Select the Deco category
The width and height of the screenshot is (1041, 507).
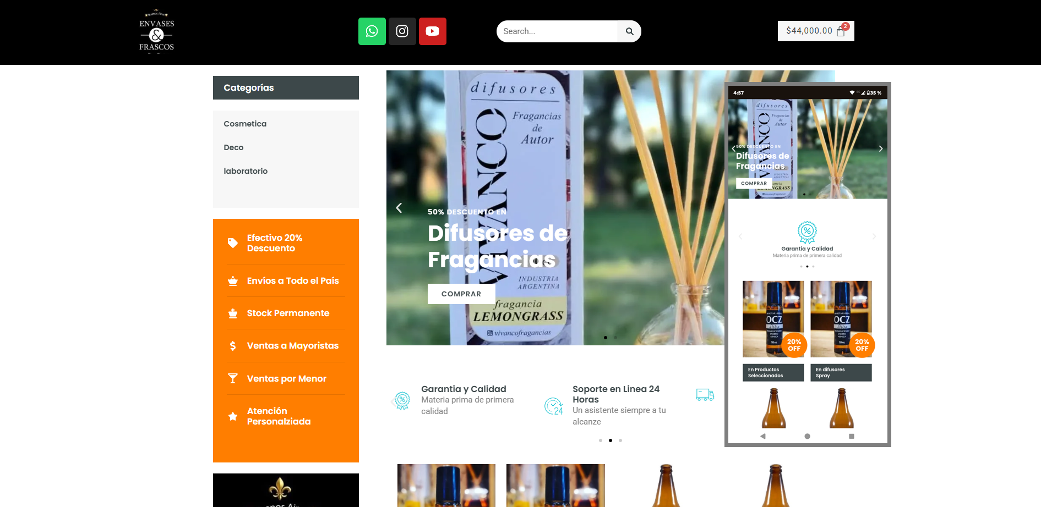point(233,147)
